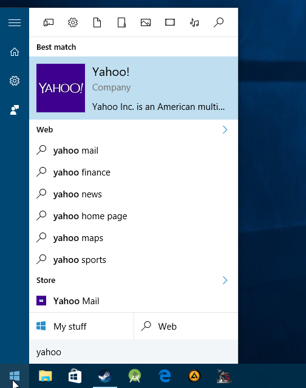Launch File Explorer from taskbar
Viewport: 306px width, 388px height.
(x=46, y=376)
